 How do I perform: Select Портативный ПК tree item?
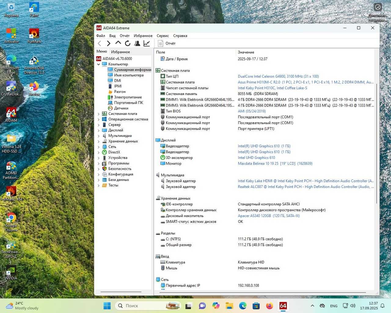(x=126, y=103)
